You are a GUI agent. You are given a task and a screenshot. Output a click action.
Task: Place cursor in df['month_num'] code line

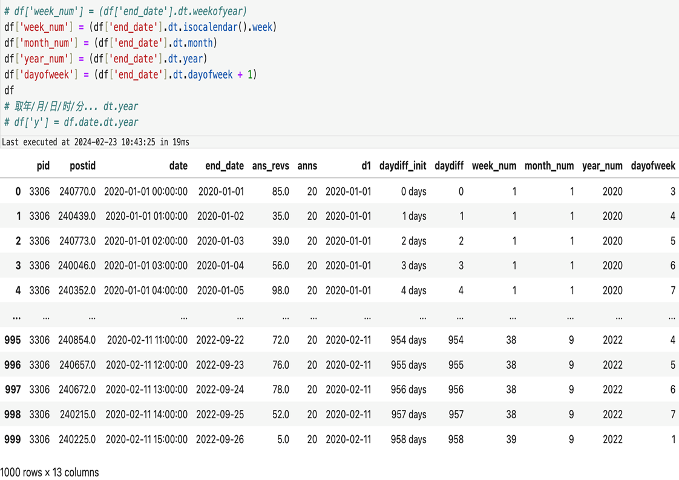[x=110, y=44]
